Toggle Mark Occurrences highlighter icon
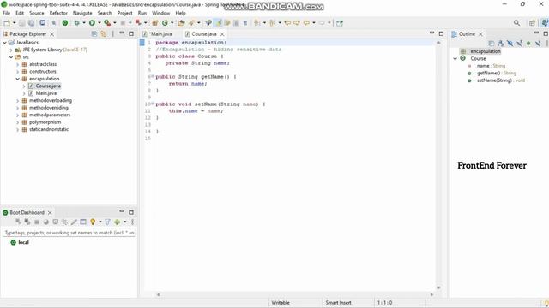The width and height of the screenshot is (549, 308). tap(218, 23)
